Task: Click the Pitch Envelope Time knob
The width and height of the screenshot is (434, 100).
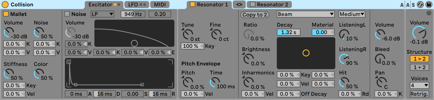Action: coord(215,82)
